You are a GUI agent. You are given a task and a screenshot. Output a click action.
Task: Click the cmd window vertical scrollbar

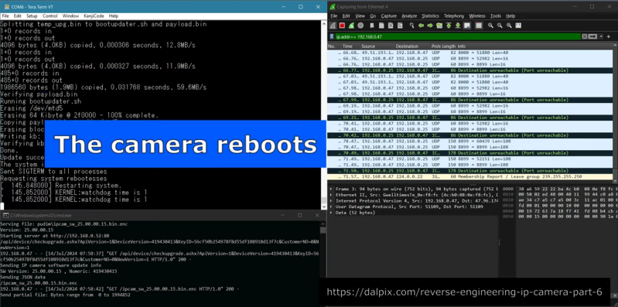pyautogui.click(x=323, y=260)
